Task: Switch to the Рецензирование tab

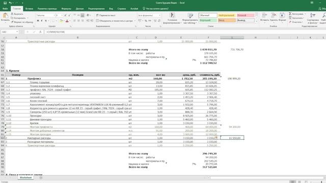Action: point(96,9)
